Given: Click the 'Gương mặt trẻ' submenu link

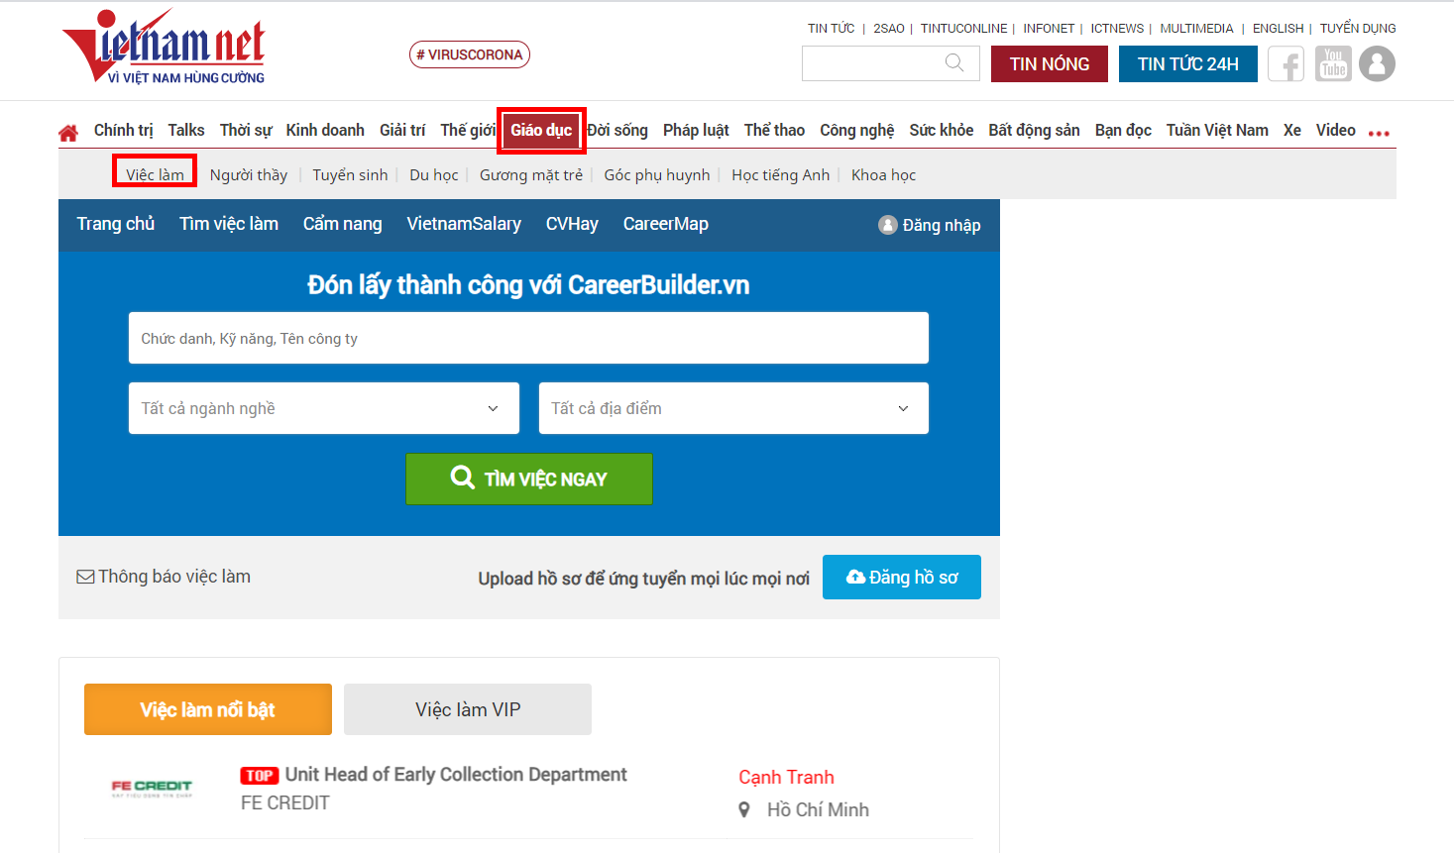Looking at the screenshot, I should tap(531, 174).
